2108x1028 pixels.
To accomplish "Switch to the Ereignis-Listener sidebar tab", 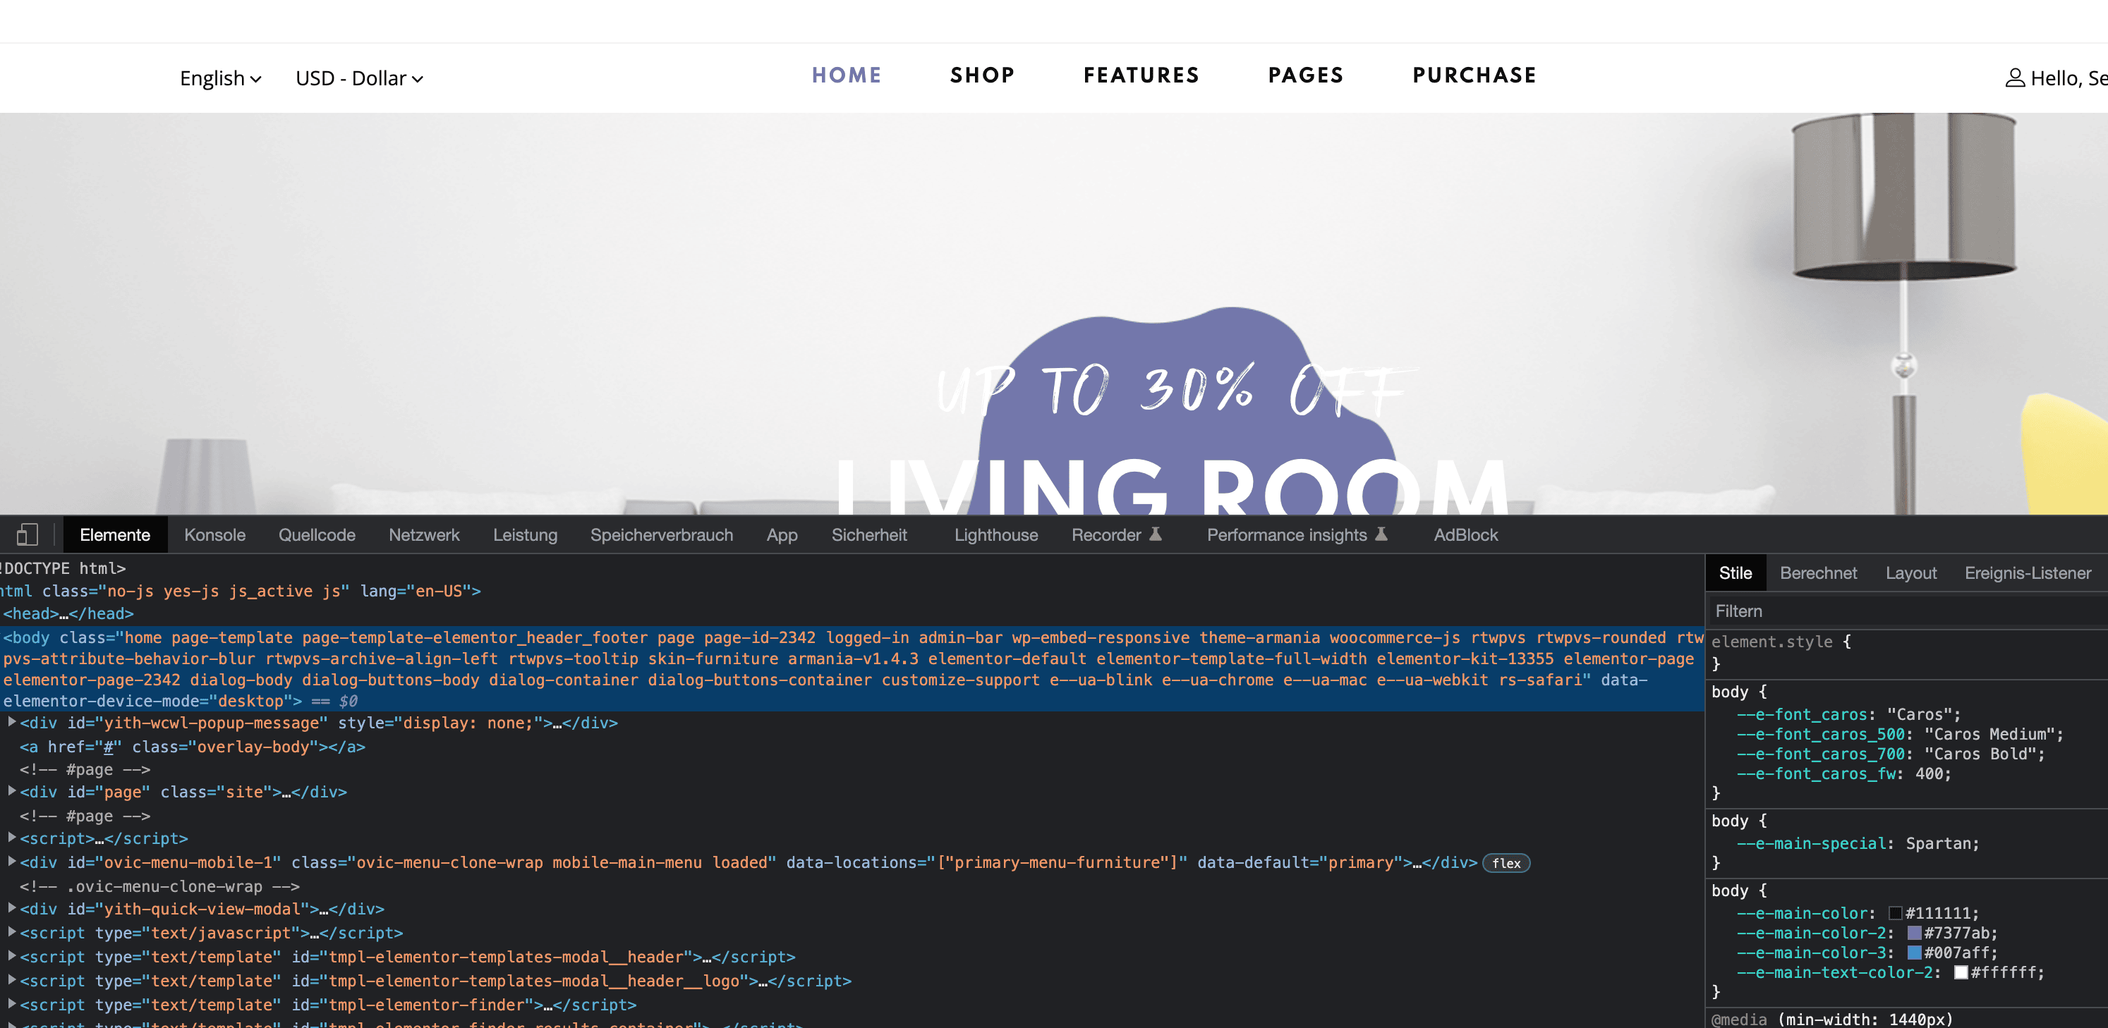I will click(x=2027, y=573).
